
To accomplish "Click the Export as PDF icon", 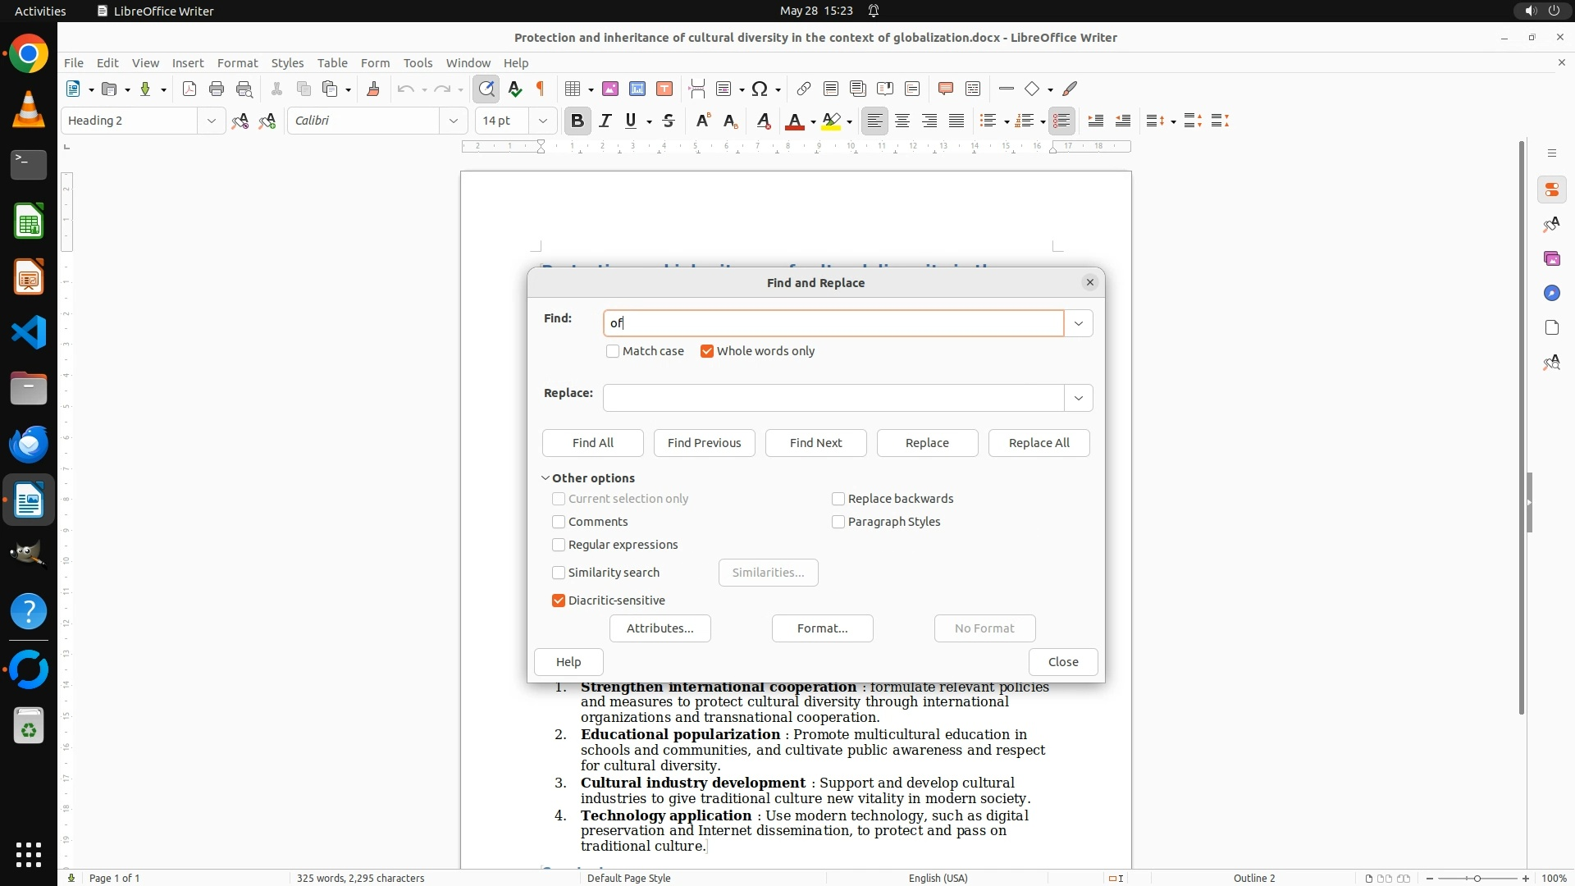I will pyautogui.click(x=189, y=89).
